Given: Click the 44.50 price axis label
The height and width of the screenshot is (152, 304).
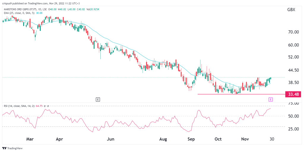Looking at the screenshot, I should pos(293,70).
